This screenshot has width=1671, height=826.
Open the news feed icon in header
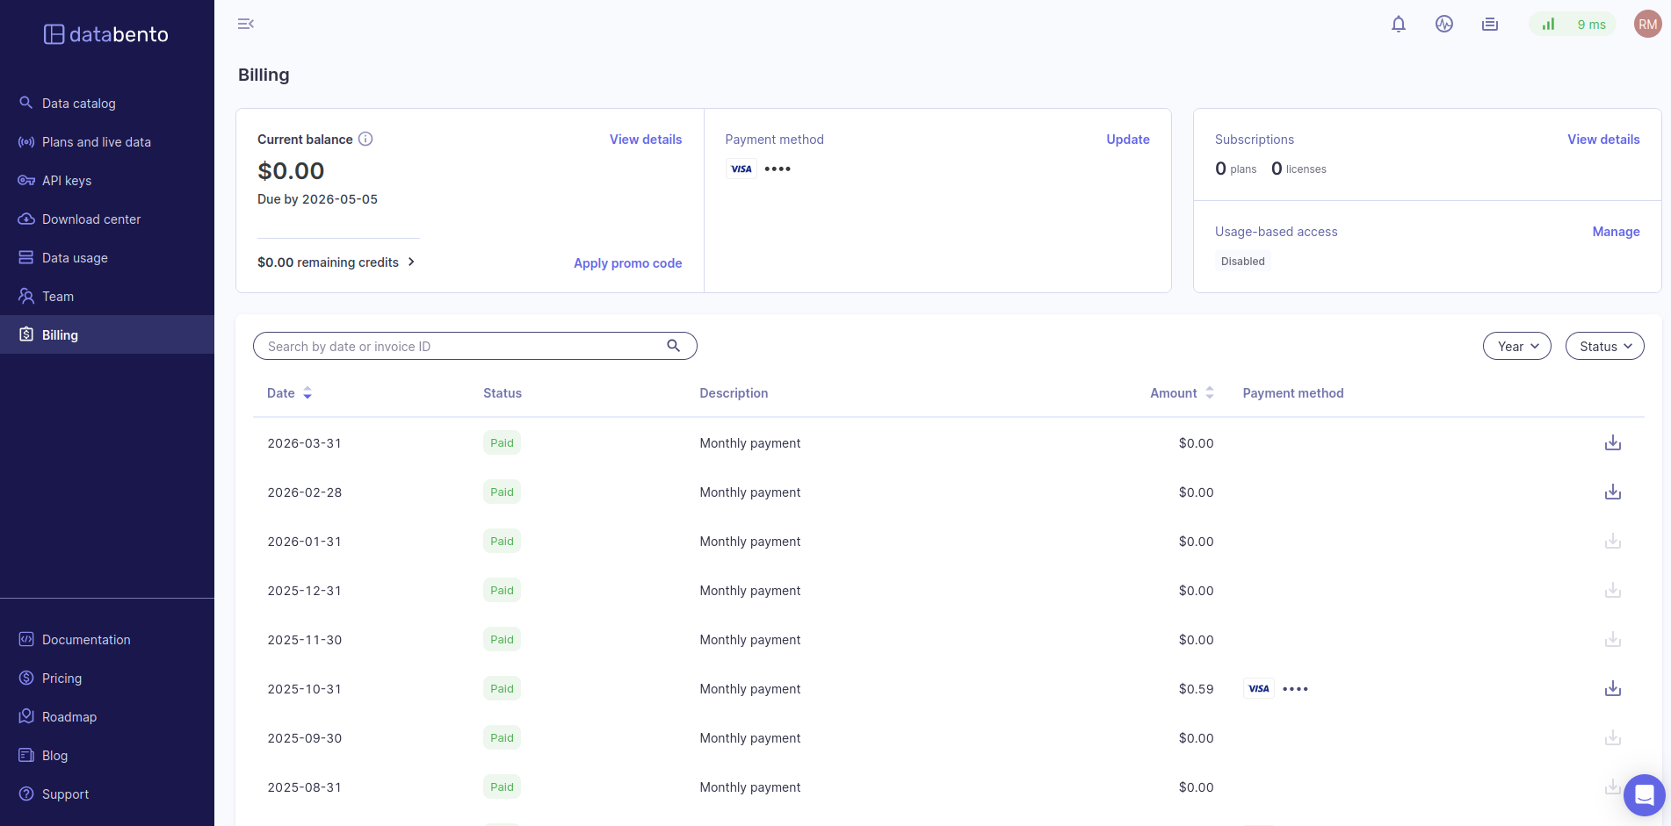pos(1490,25)
